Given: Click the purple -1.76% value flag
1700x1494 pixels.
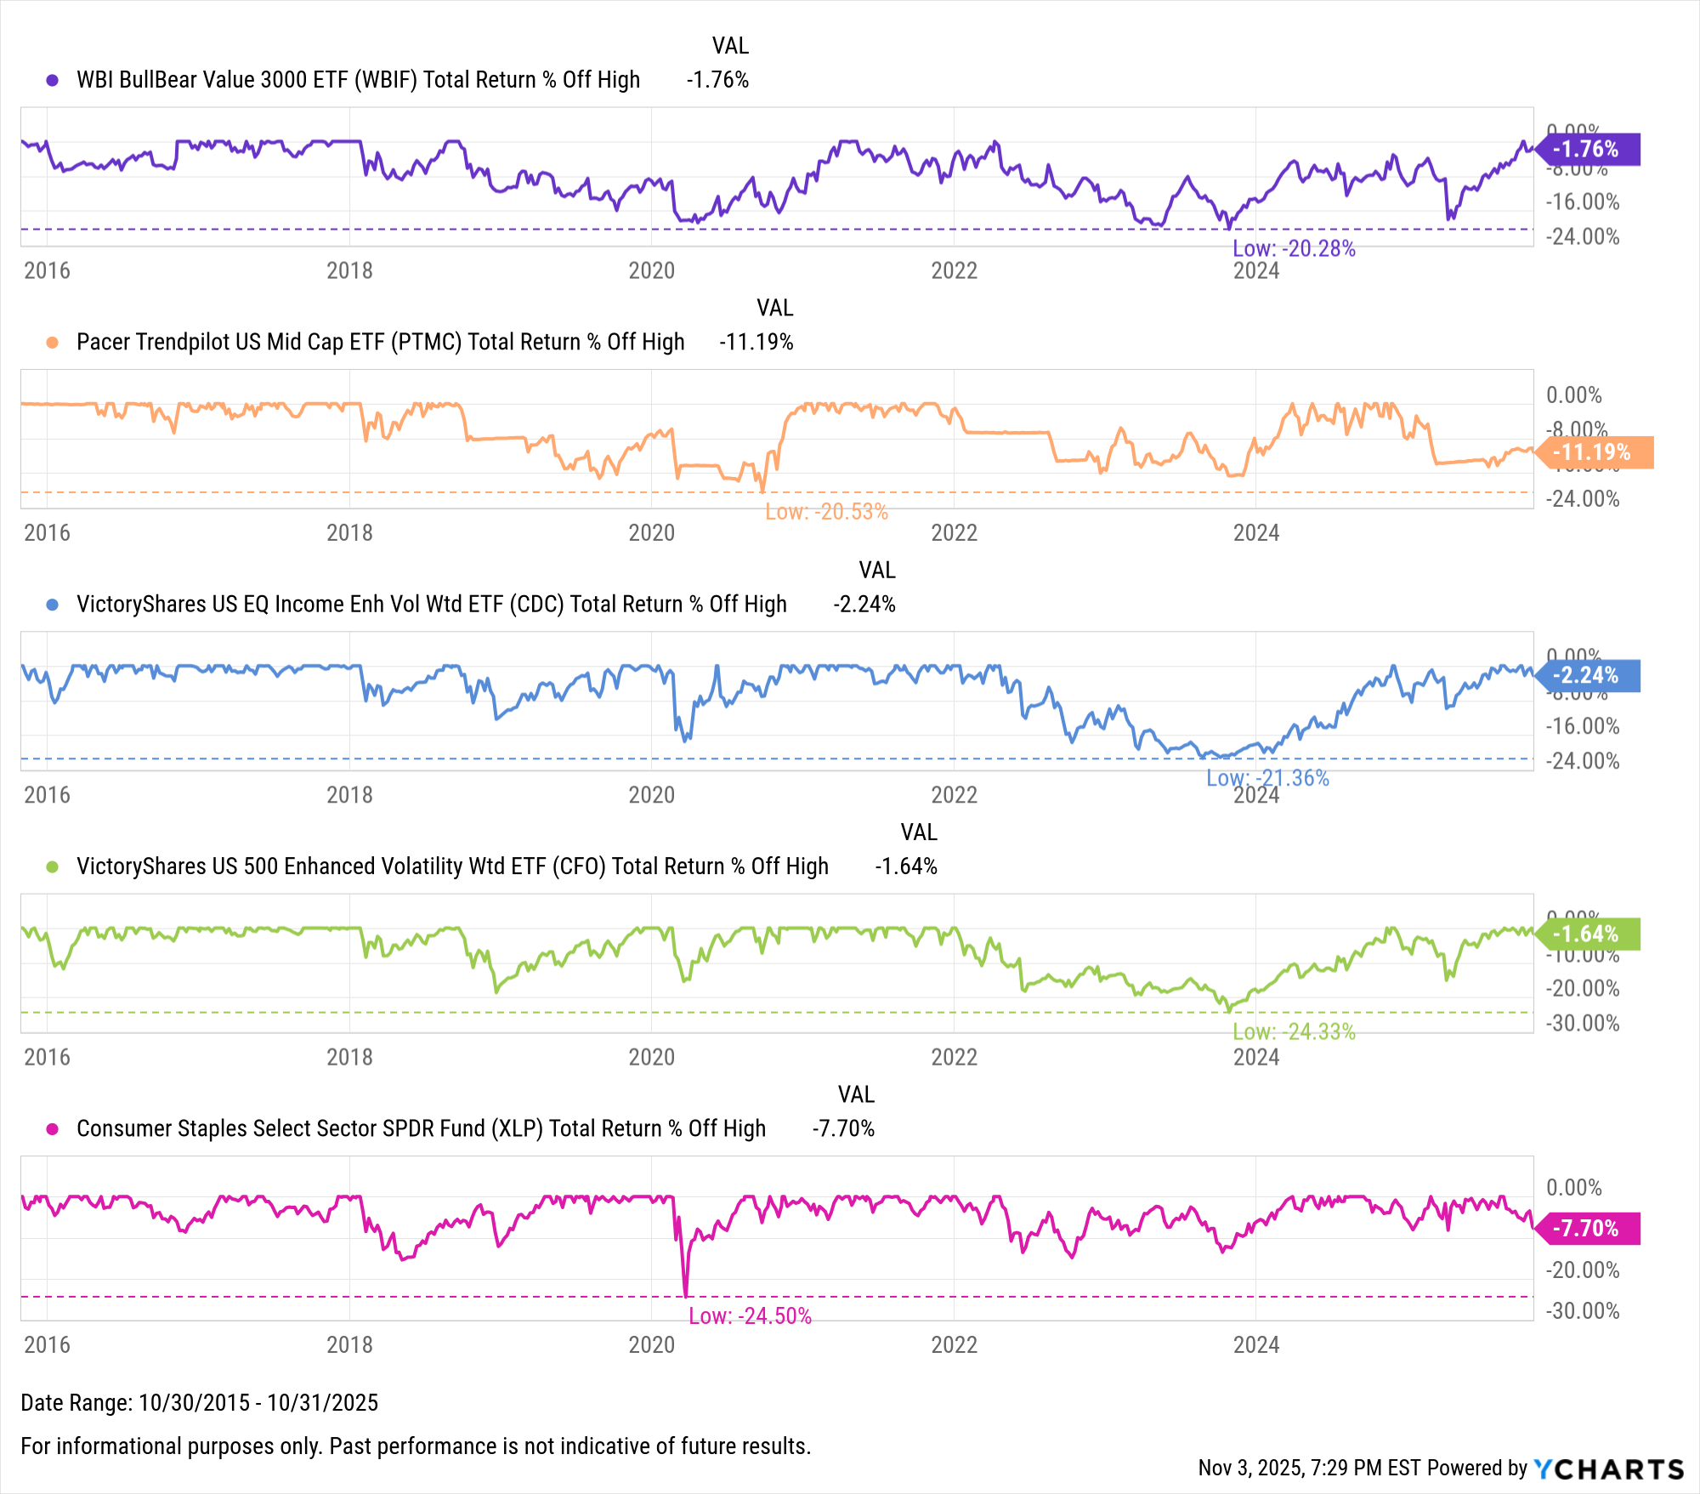Looking at the screenshot, I should pyautogui.click(x=1588, y=150).
